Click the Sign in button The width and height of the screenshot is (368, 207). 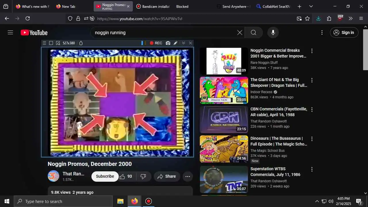pyautogui.click(x=344, y=32)
